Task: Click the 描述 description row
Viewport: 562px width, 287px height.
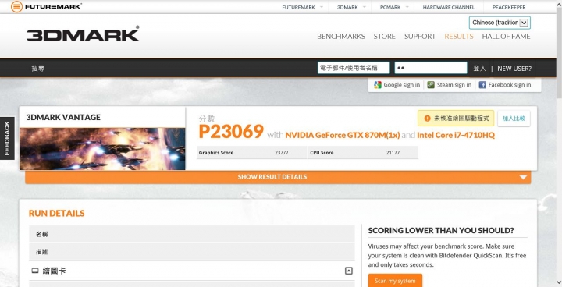Action: pyautogui.click(x=192, y=252)
